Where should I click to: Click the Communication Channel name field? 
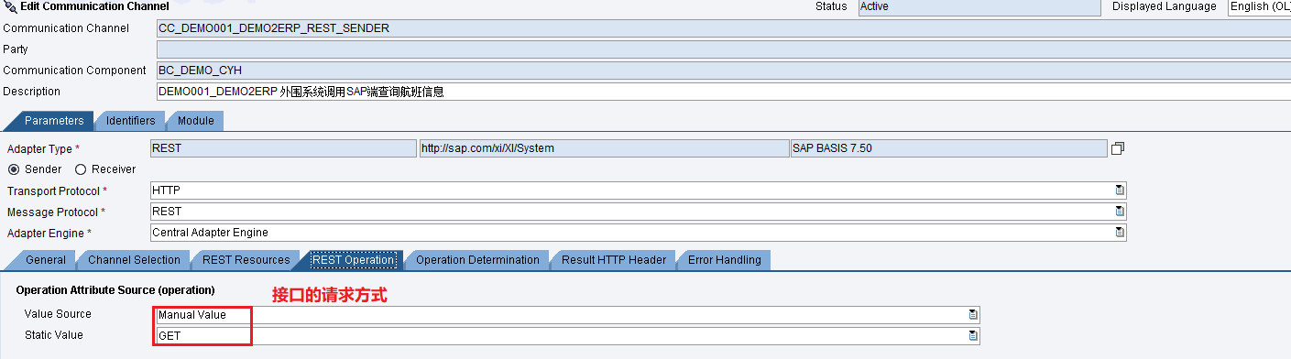click(x=724, y=28)
